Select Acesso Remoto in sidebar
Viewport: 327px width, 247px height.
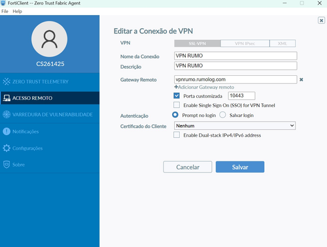click(50, 98)
